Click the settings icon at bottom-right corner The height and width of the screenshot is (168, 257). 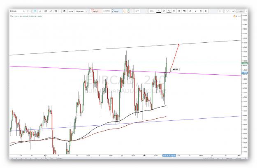coord(245,158)
